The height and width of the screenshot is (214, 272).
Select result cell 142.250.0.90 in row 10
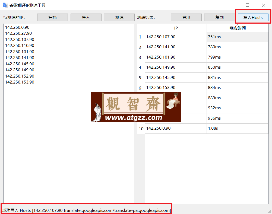176,128
